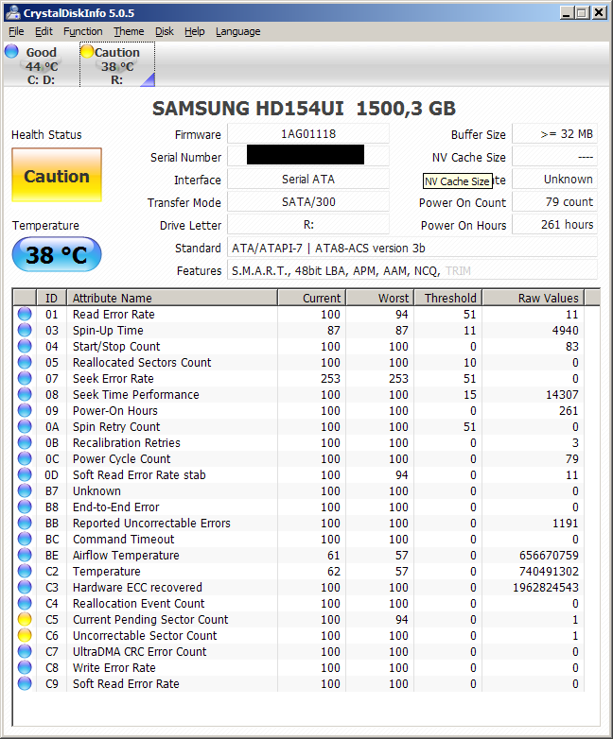The image size is (613, 739).
Task: Click the Power On Count value 79 count
Action: [554, 201]
